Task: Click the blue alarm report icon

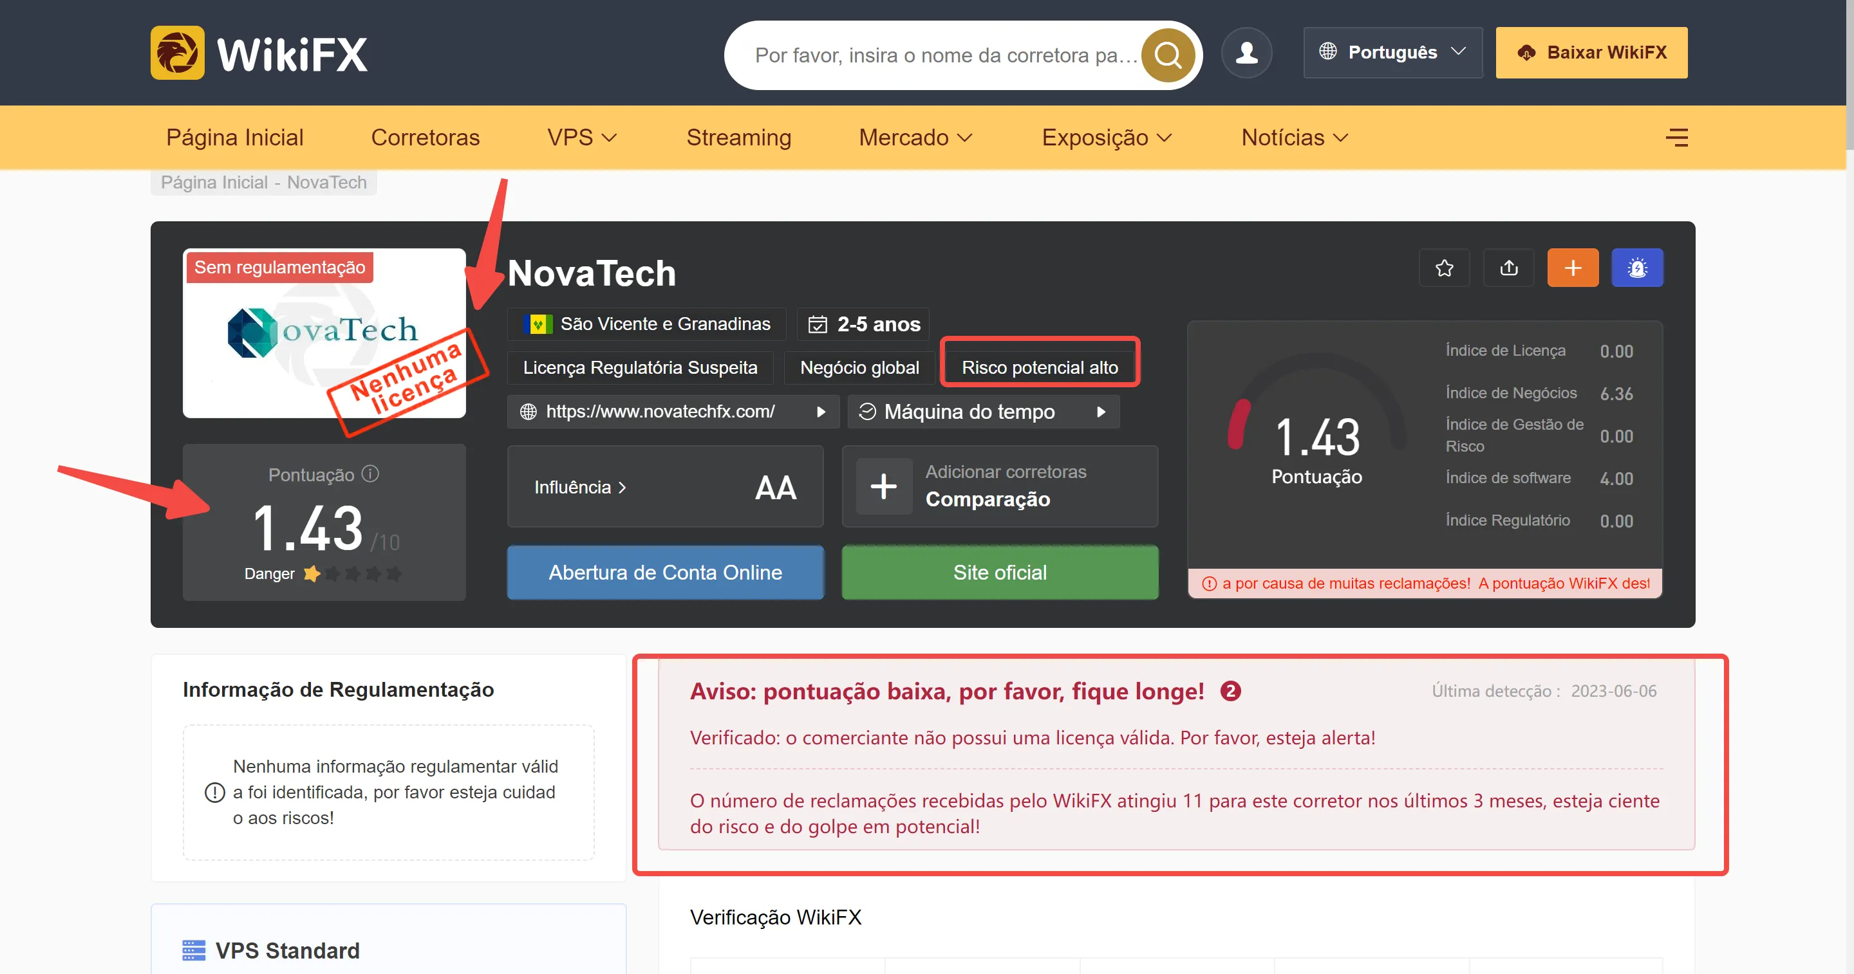Action: coord(1637,268)
